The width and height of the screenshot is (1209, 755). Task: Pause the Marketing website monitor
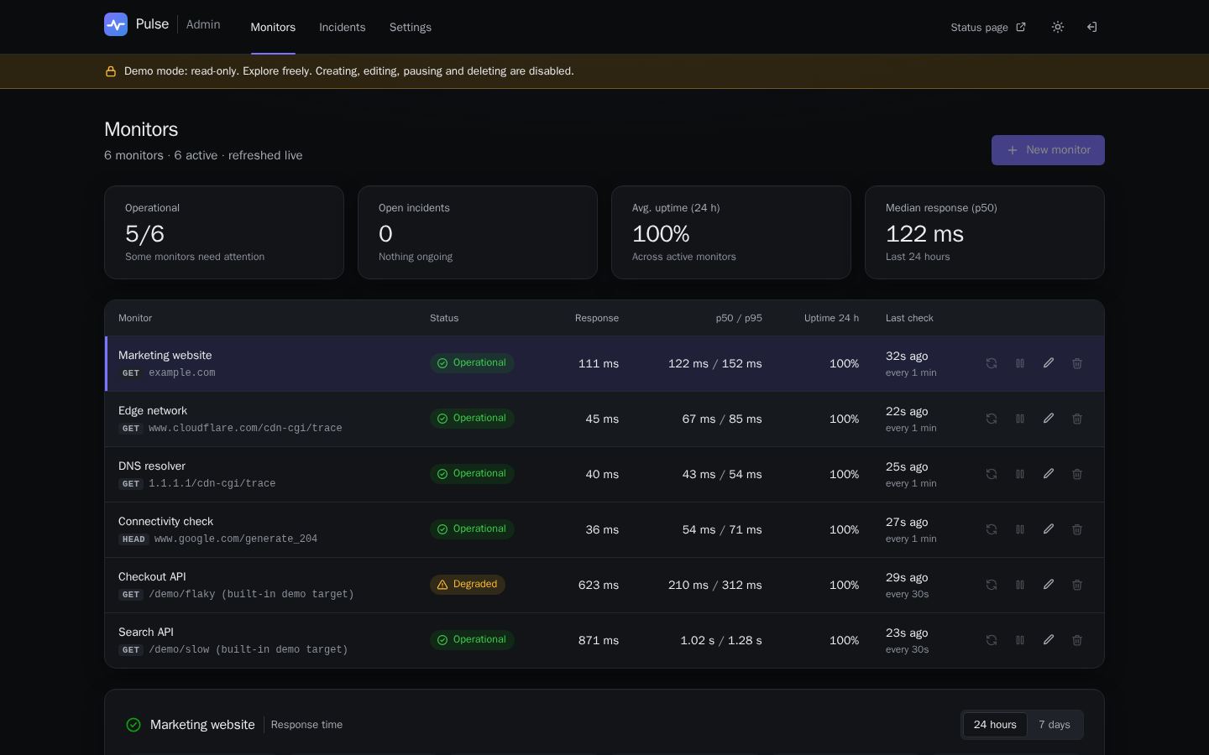click(1020, 363)
